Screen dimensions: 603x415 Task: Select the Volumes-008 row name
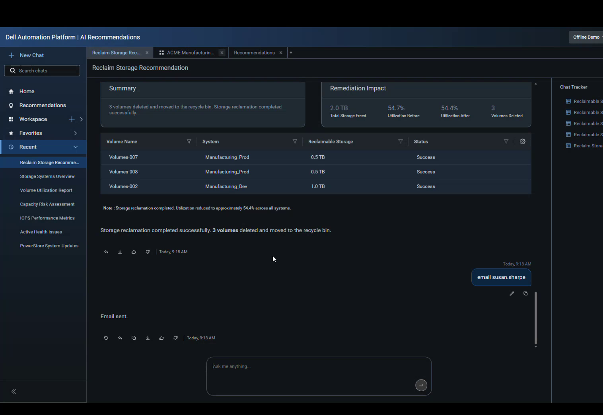[123, 172]
